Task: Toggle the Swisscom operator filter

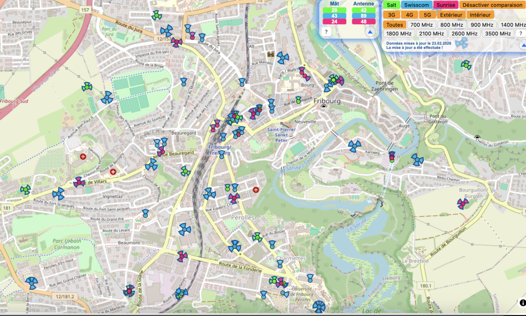Action: 417,5
